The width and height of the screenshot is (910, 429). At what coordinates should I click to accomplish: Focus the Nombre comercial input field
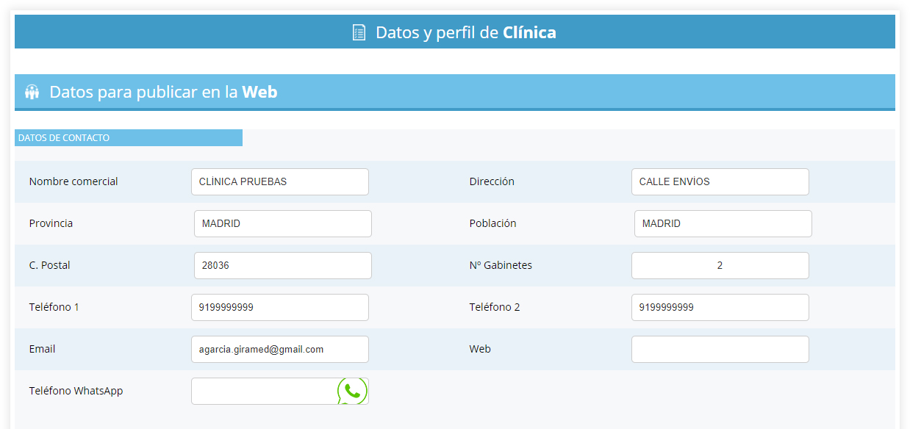(x=279, y=181)
